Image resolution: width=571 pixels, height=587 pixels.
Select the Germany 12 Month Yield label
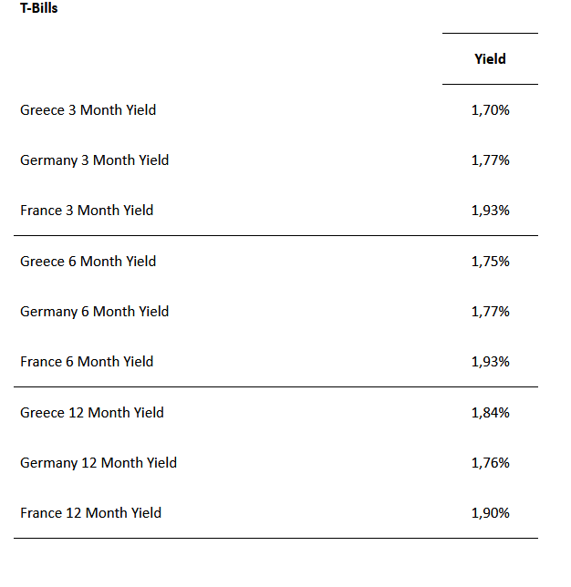pyautogui.click(x=99, y=463)
